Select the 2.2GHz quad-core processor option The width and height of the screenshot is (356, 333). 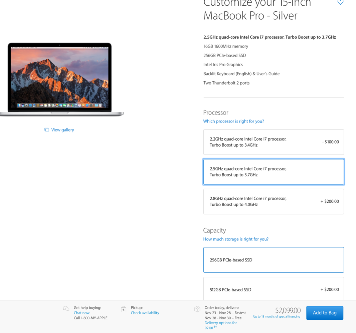[x=273, y=142]
